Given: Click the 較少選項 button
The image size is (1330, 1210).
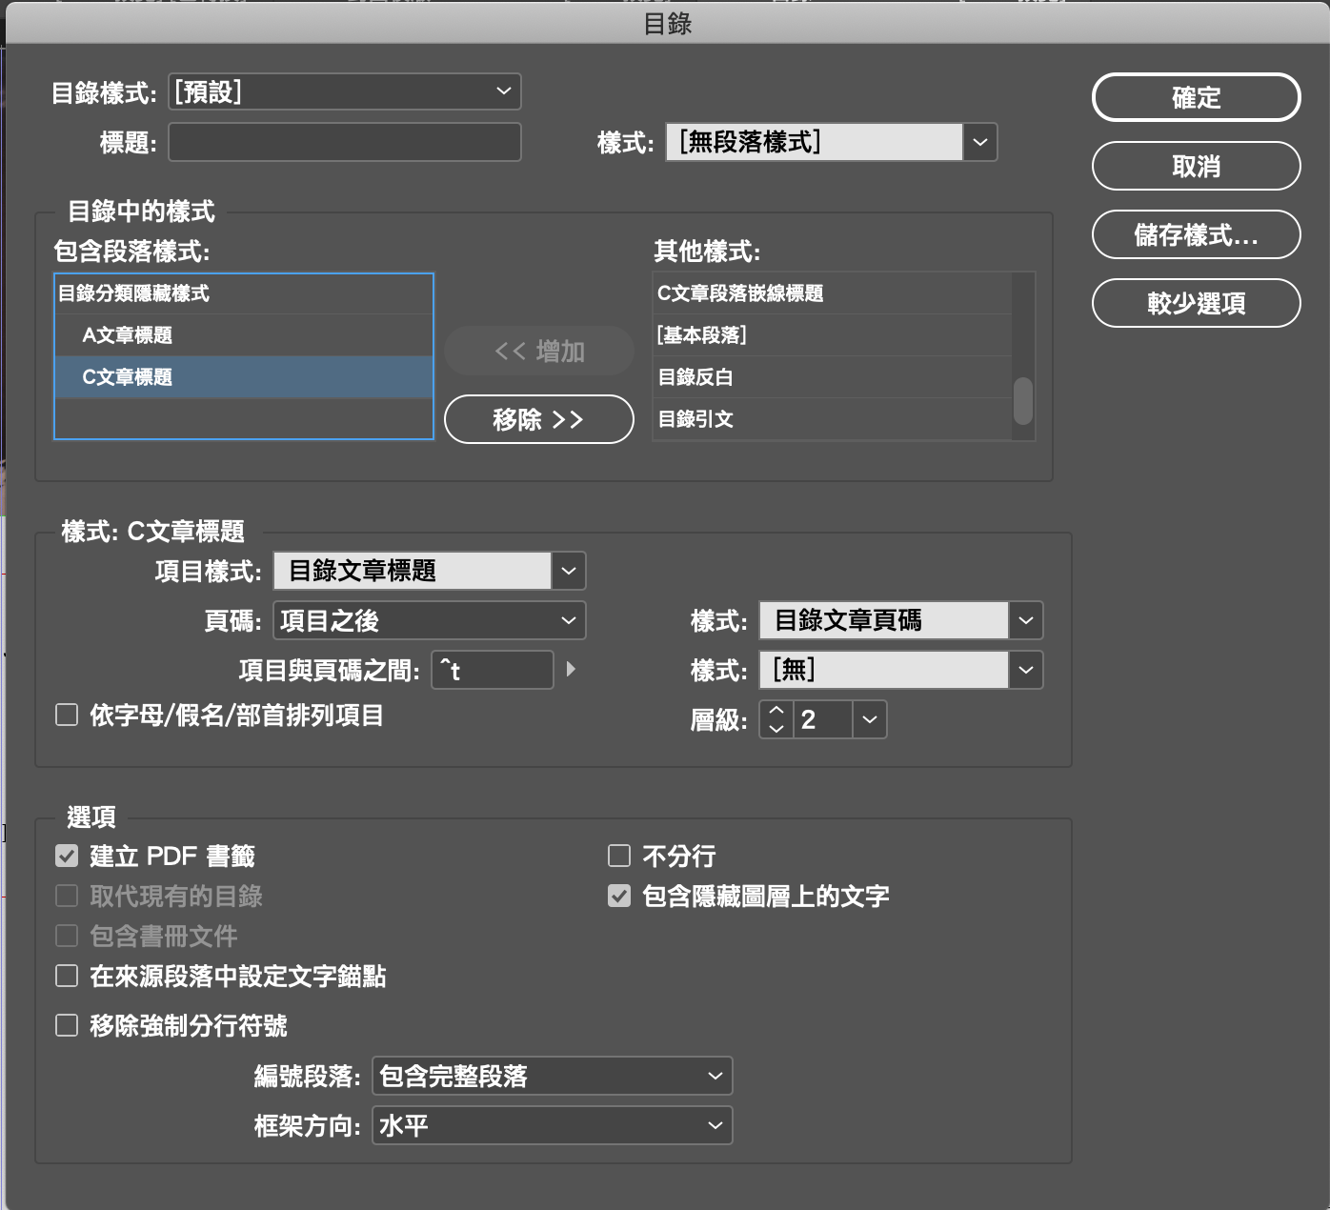Looking at the screenshot, I should tap(1196, 303).
